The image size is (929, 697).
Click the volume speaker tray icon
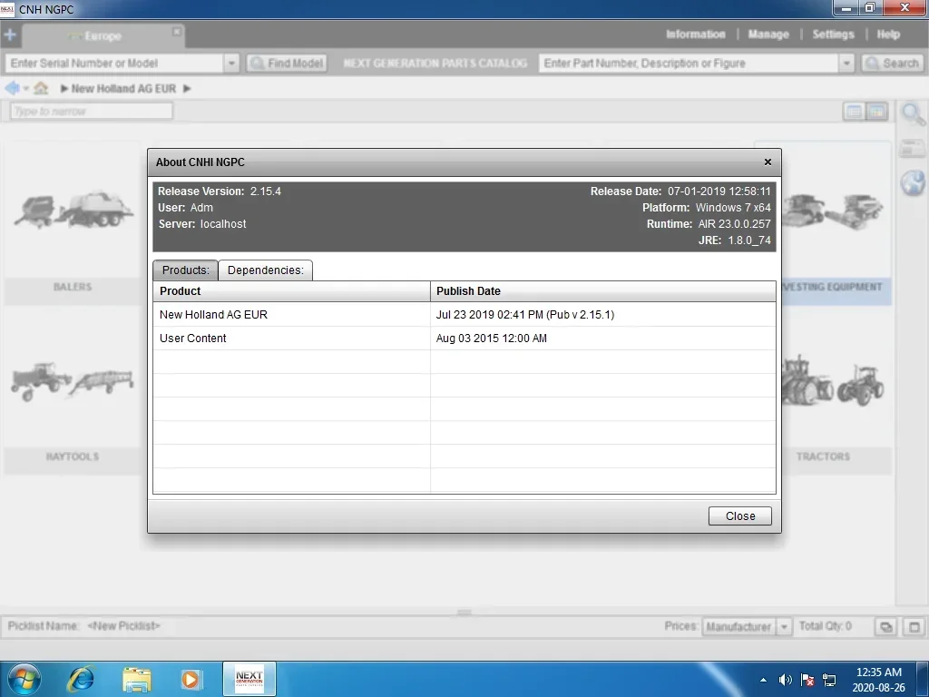[x=785, y=680]
